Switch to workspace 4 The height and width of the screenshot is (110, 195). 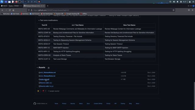(x=35, y=2)
